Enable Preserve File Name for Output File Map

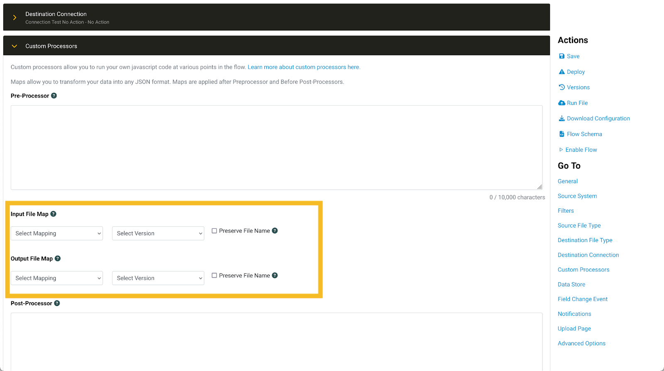214,275
